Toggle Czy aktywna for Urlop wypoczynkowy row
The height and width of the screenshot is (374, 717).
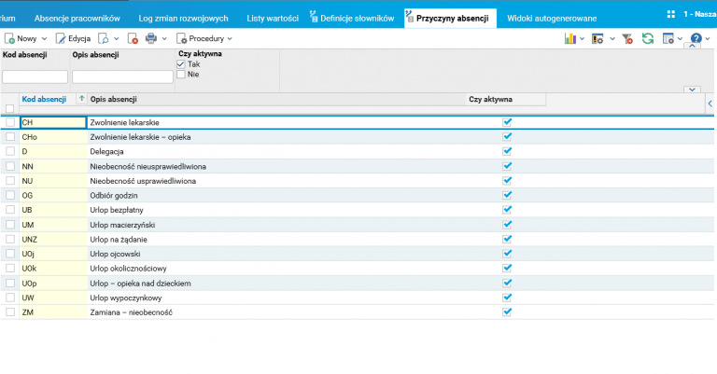[x=507, y=298]
